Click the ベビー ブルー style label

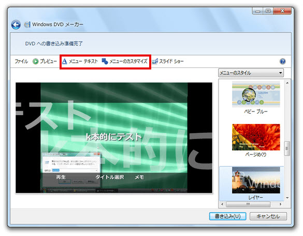(256, 112)
